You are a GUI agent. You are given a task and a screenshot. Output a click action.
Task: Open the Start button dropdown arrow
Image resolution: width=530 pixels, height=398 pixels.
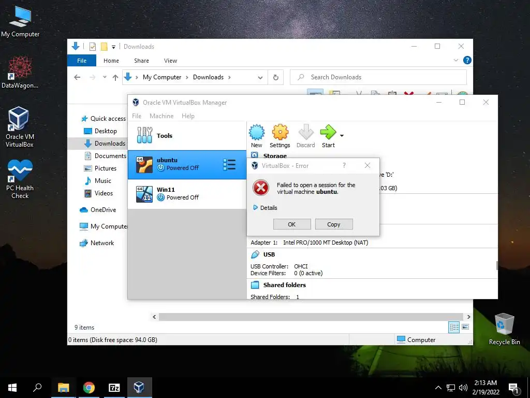click(x=342, y=136)
